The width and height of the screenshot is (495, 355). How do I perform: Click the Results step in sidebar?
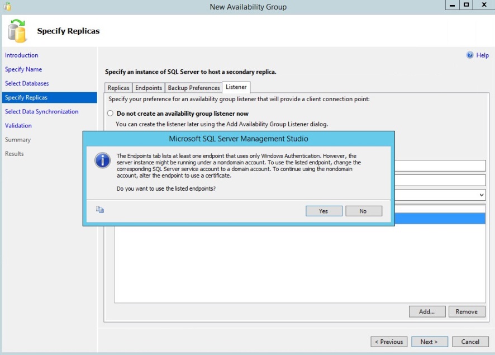point(14,154)
